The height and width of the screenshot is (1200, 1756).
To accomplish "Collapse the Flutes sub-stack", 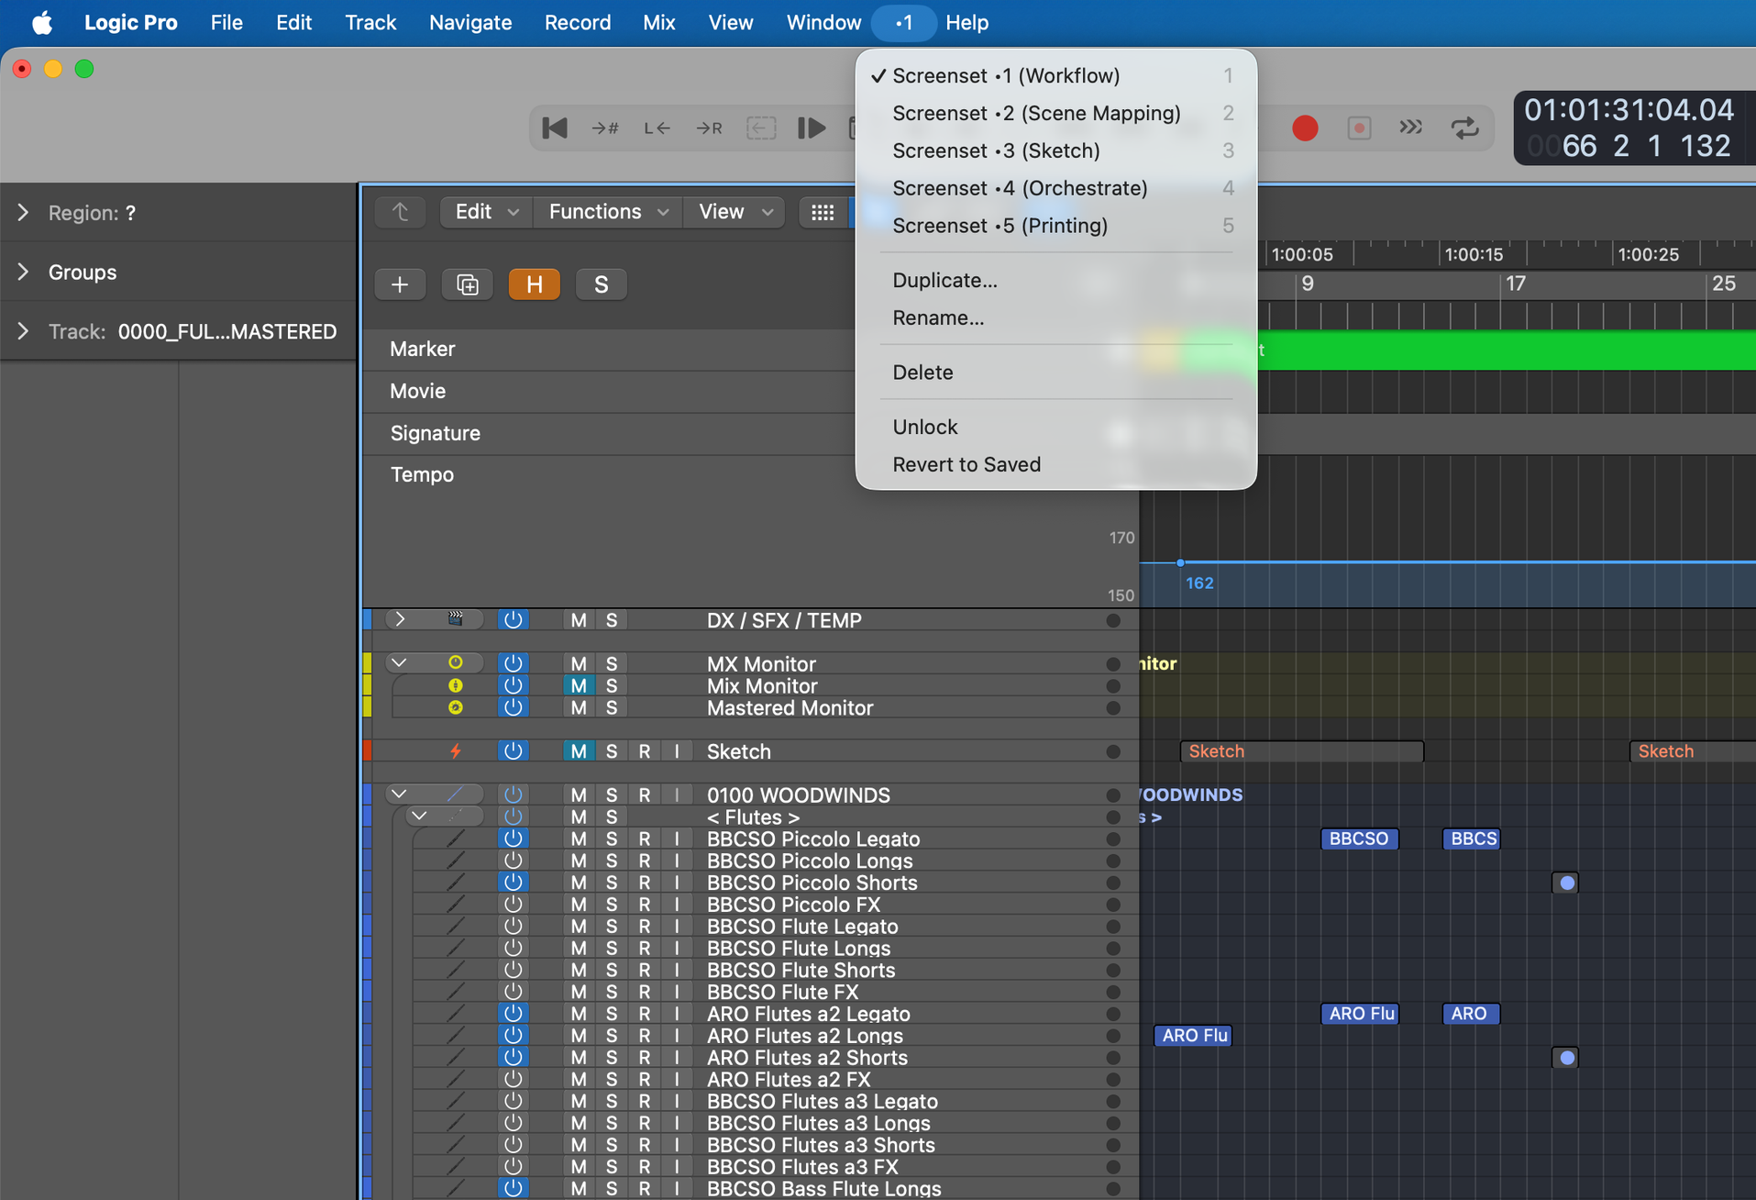I will point(420,816).
